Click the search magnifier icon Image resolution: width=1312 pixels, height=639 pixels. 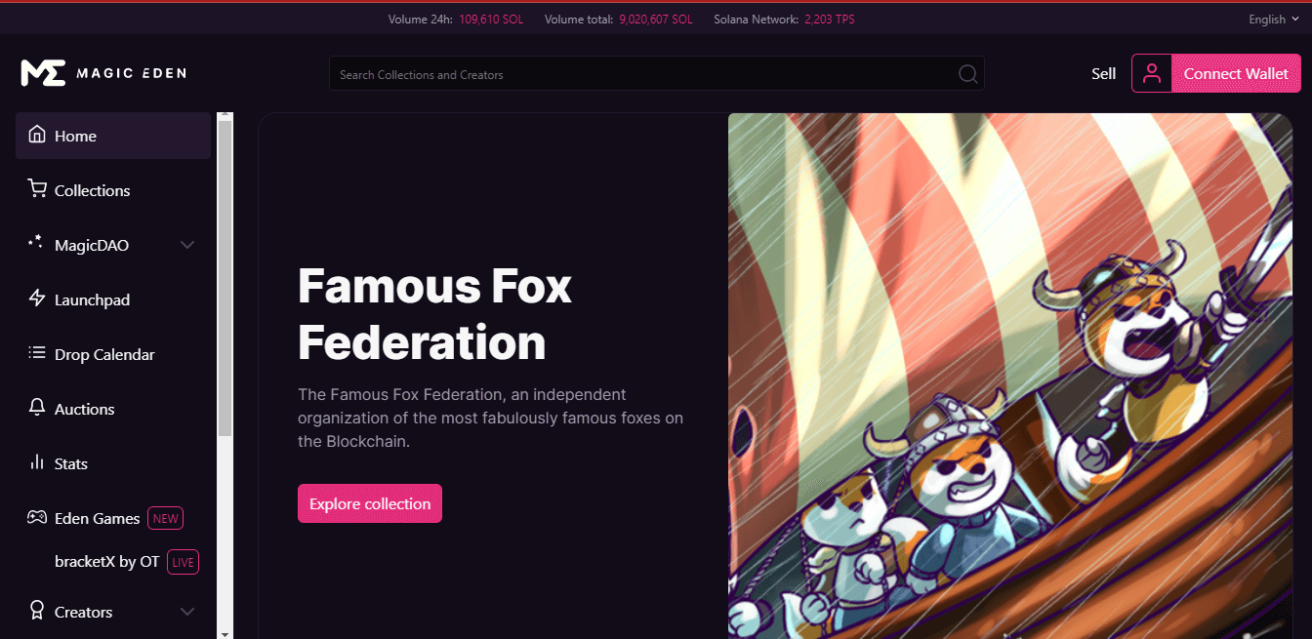tap(967, 74)
